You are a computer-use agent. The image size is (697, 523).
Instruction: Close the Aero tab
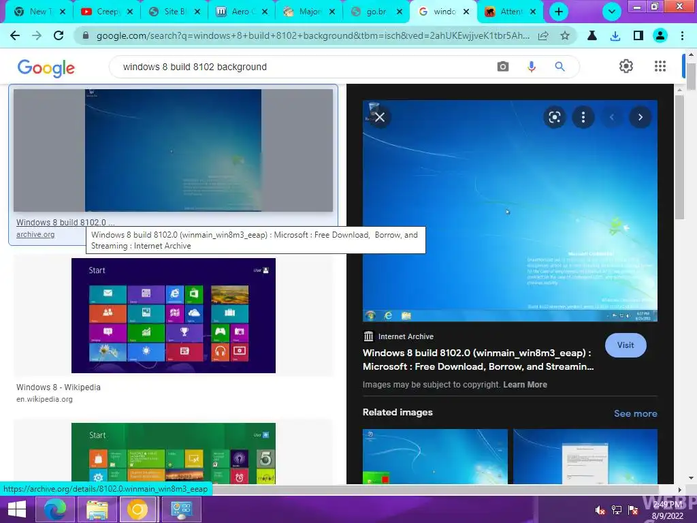(x=265, y=12)
